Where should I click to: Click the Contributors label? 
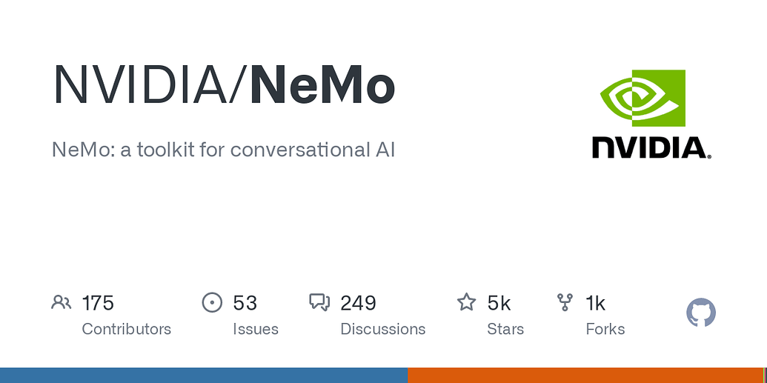126,329
